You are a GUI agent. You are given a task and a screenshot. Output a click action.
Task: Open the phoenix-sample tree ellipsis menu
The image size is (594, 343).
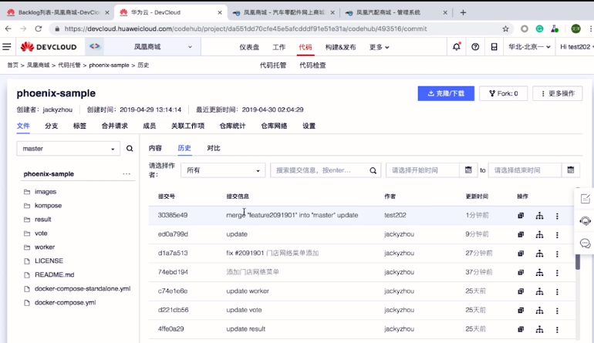point(127,173)
